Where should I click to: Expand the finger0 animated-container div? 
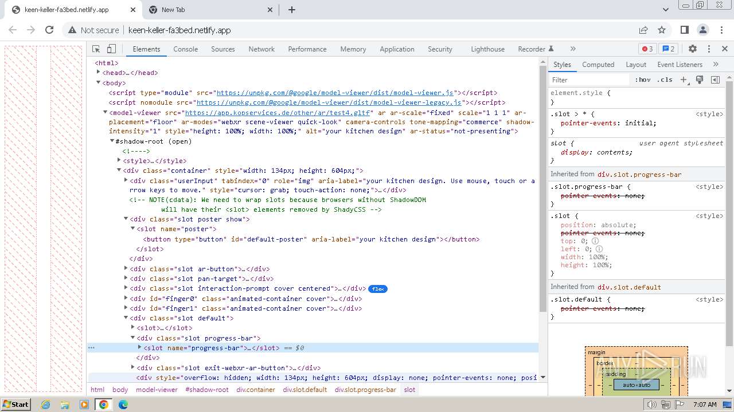[x=126, y=298]
